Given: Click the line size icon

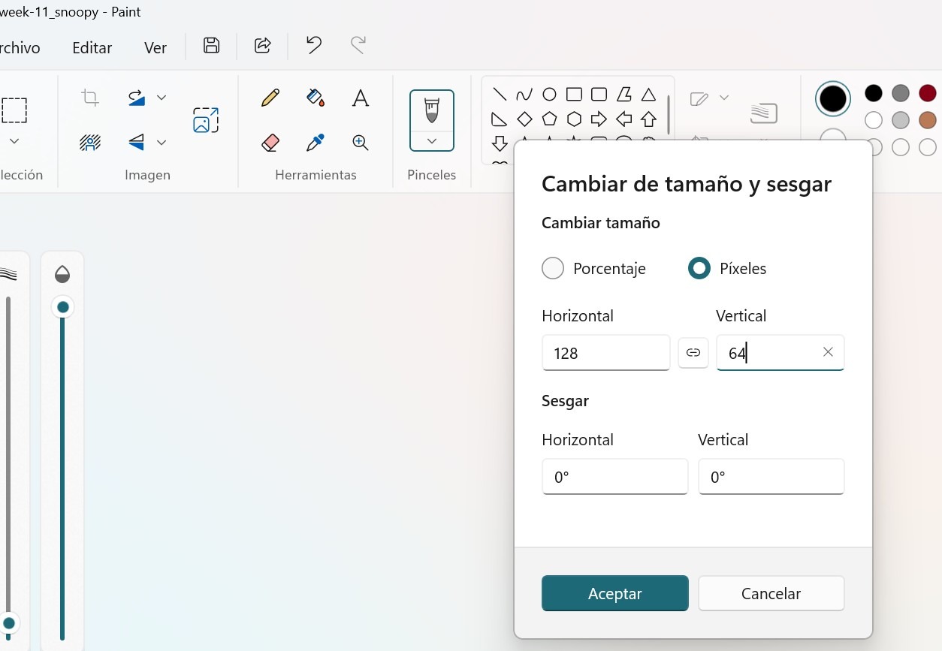Looking at the screenshot, I should [764, 113].
